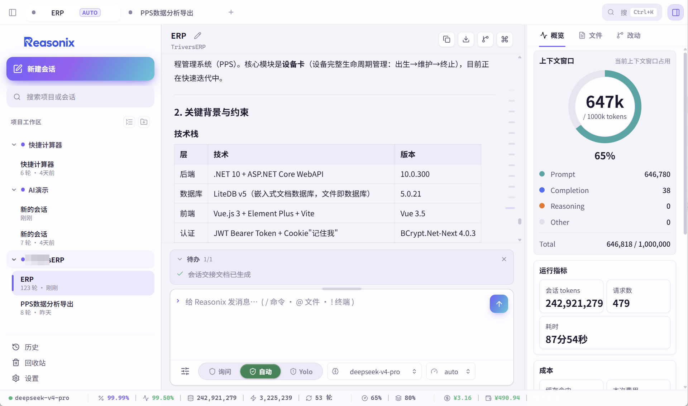Select Yolo mode

click(301, 372)
